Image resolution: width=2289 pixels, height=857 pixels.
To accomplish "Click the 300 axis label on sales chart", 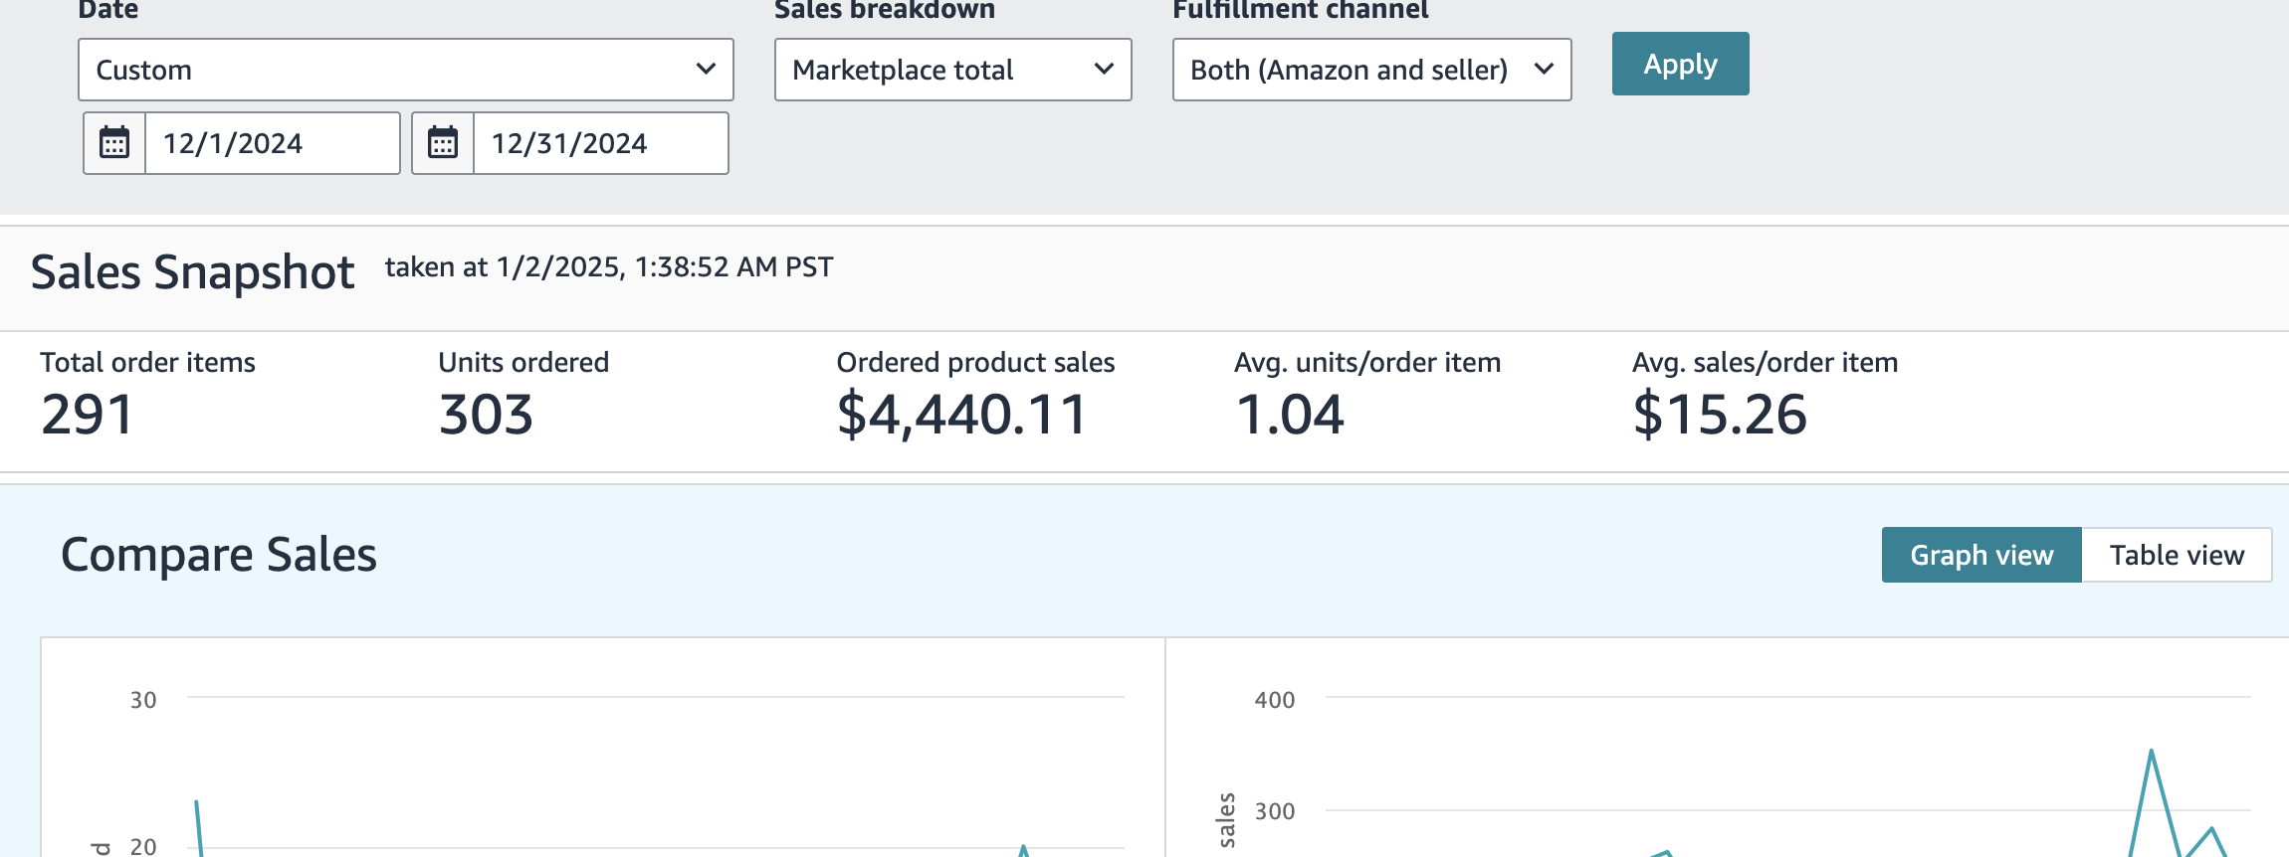I will pyautogui.click(x=1275, y=811).
